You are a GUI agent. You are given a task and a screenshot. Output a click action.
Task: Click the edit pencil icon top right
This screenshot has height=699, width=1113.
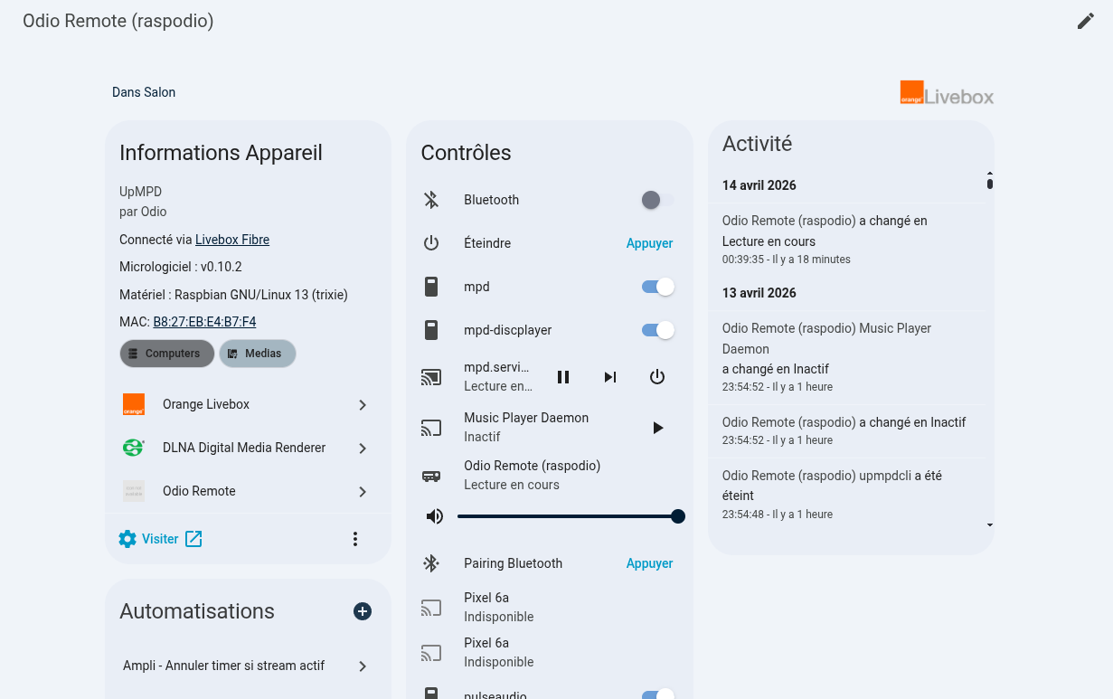1085,20
